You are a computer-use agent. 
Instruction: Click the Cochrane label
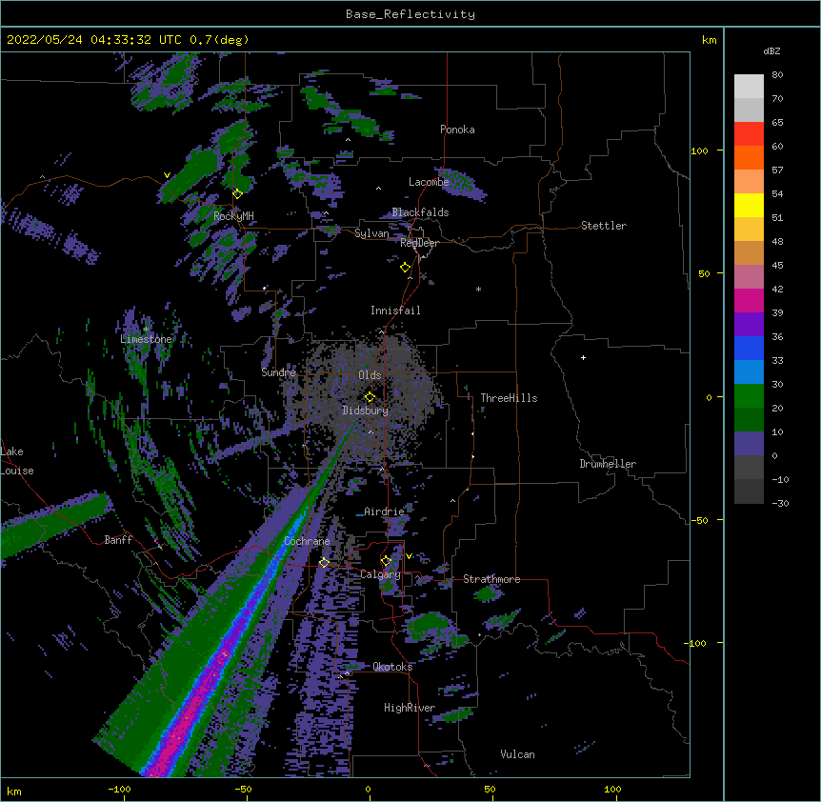[307, 541]
